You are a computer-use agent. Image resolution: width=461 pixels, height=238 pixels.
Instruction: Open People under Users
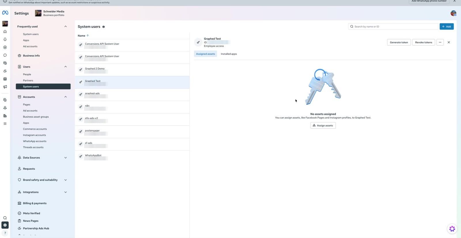pyautogui.click(x=27, y=74)
